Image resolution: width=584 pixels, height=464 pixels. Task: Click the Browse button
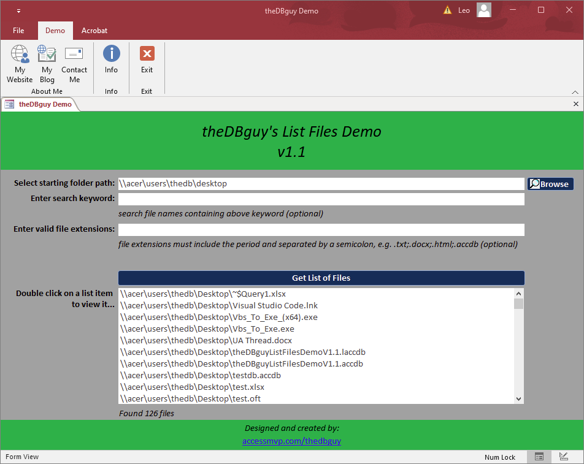(550, 184)
